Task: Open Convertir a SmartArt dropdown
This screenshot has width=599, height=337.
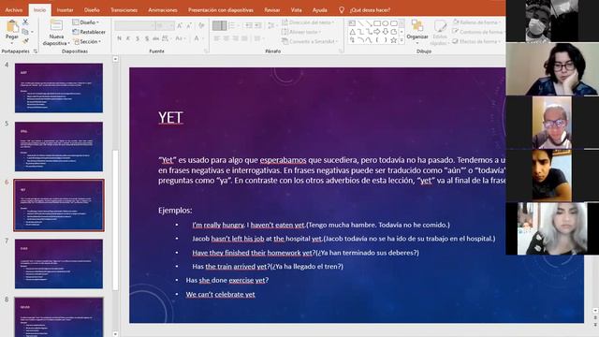Action: coord(310,41)
